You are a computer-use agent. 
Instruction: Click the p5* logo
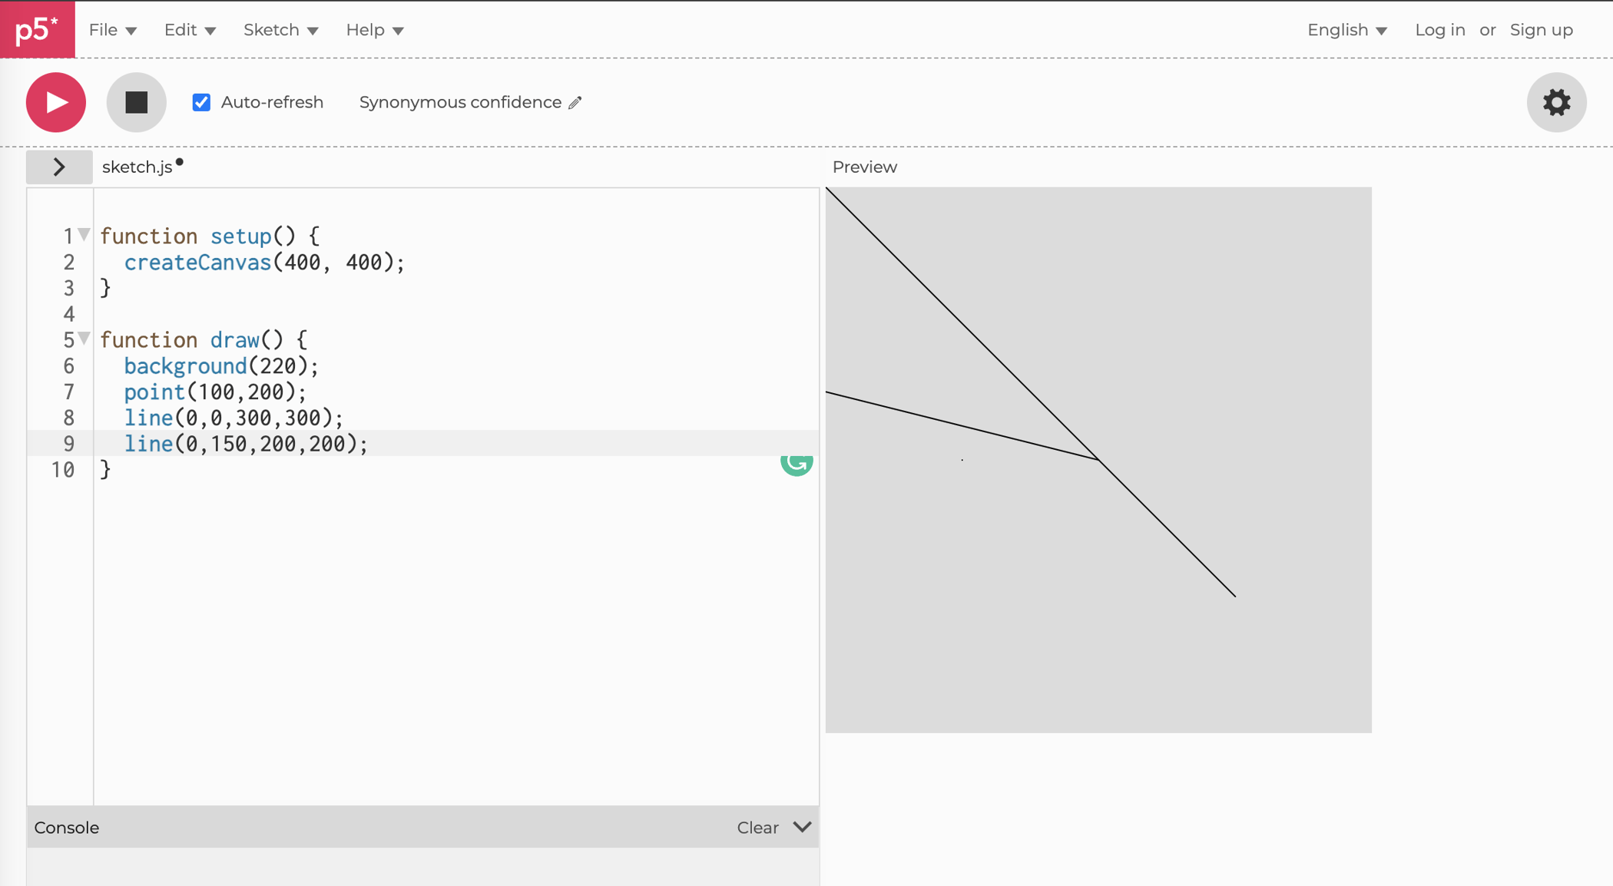click(37, 29)
